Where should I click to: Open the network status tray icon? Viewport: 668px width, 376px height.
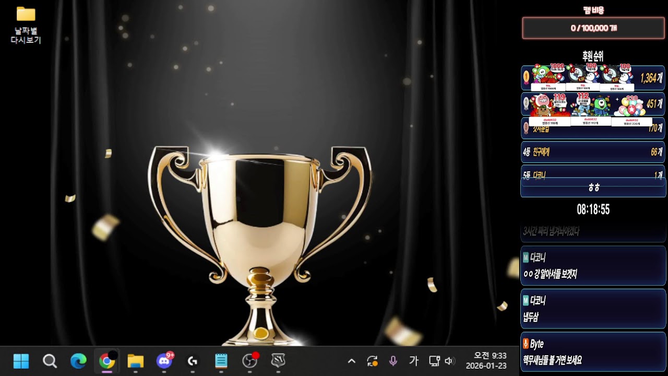click(x=434, y=361)
